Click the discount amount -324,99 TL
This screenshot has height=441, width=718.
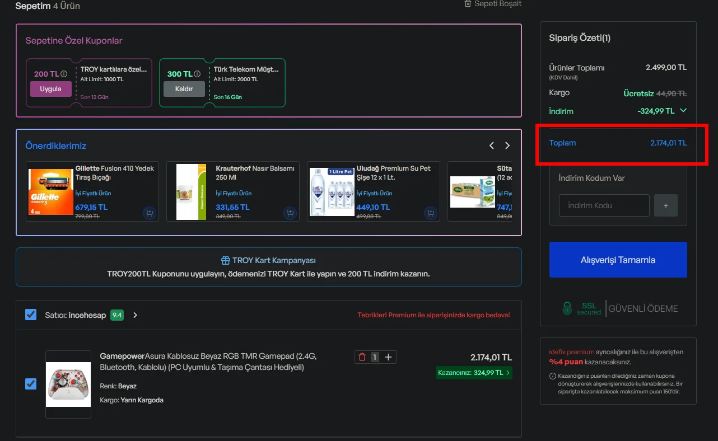pyautogui.click(x=656, y=111)
